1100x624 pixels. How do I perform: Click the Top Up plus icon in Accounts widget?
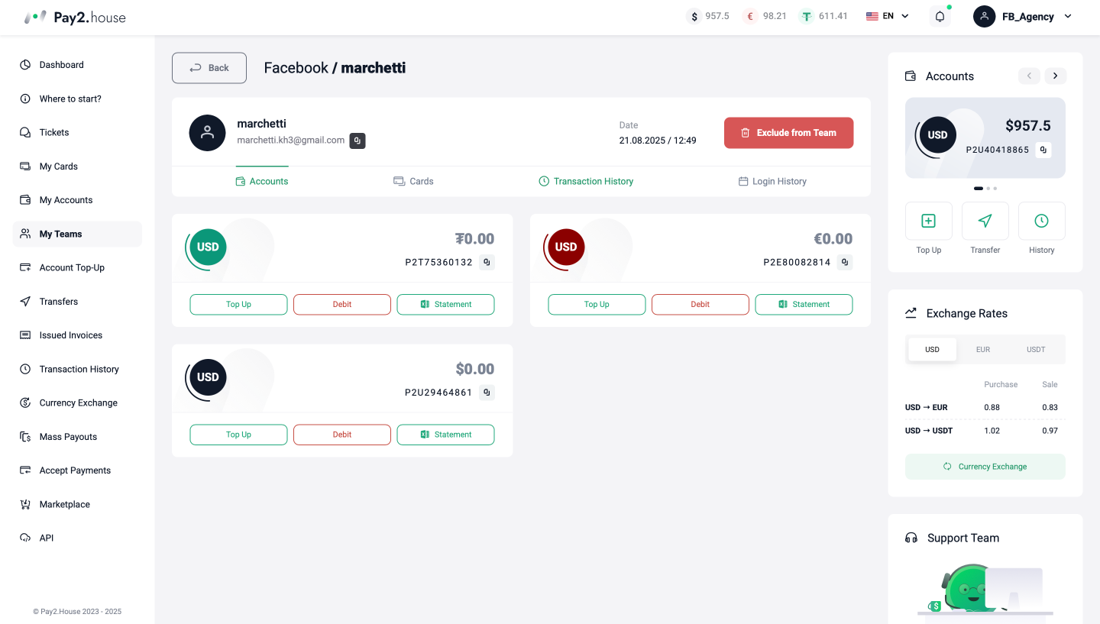tap(928, 221)
